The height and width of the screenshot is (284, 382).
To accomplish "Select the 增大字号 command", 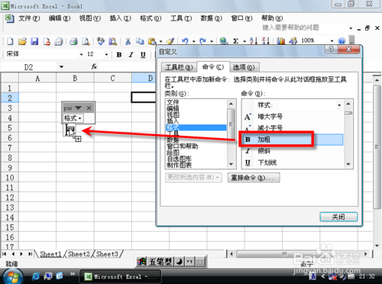I will click(293, 117).
